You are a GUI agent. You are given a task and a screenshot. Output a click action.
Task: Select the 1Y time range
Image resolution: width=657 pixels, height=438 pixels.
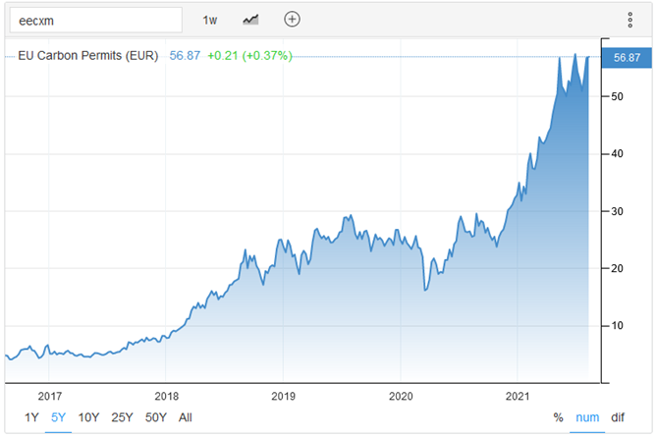pyautogui.click(x=31, y=417)
